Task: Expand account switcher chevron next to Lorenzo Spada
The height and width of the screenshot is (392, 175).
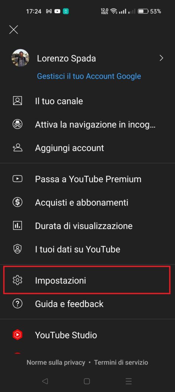Action: pyautogui.click(x=161, y=58)
